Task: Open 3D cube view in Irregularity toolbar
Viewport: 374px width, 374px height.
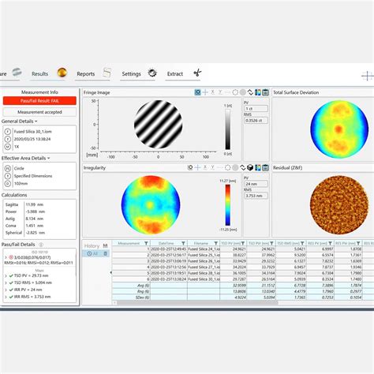Action: (x=250, y=167)
